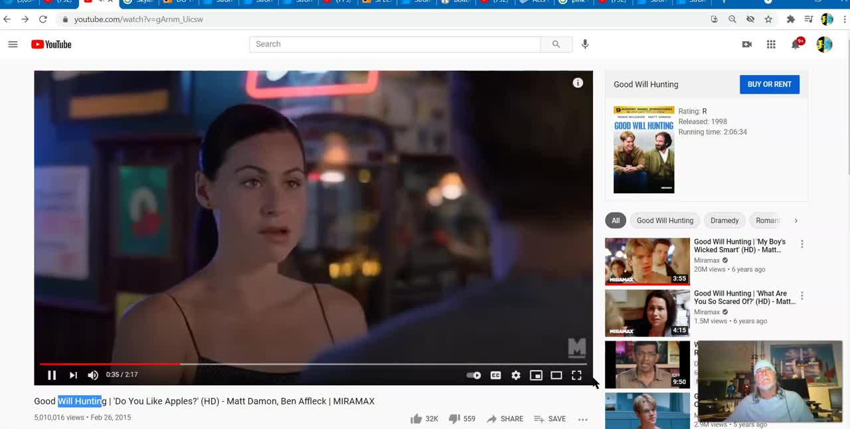Start voice search with microphone icon
Image resolution: width=850 pixels, height=429 pixels.
tap(585, 44)
